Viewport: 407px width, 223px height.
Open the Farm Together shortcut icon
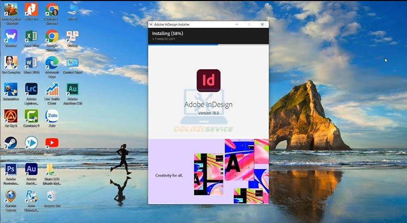(x=10, y=9)
